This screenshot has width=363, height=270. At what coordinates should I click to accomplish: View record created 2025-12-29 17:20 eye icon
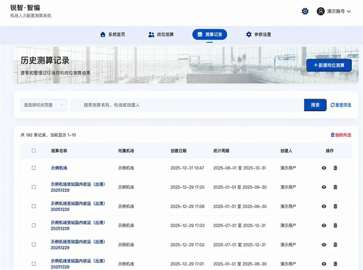[x=324, y=187]
